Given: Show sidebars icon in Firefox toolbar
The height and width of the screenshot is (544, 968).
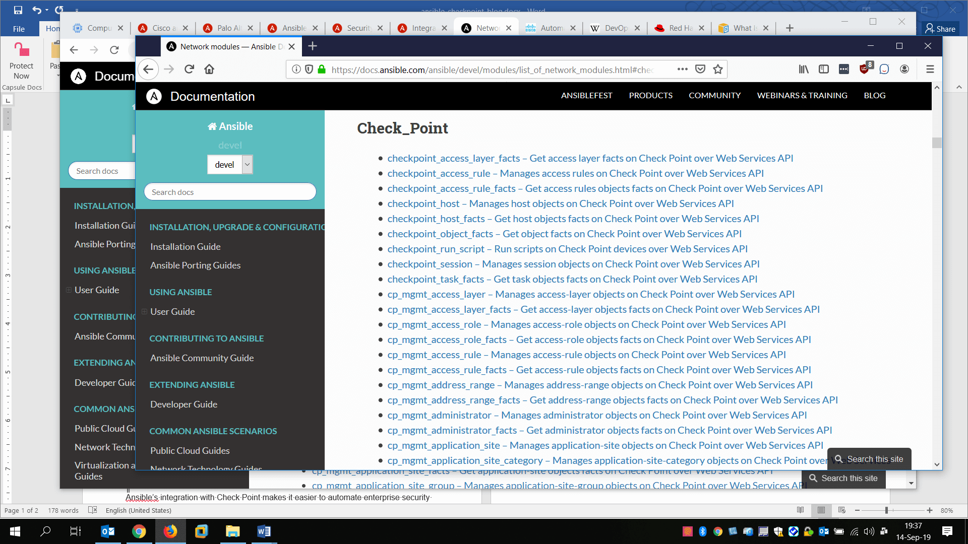Looking at the screenshot, I should 824,70.
